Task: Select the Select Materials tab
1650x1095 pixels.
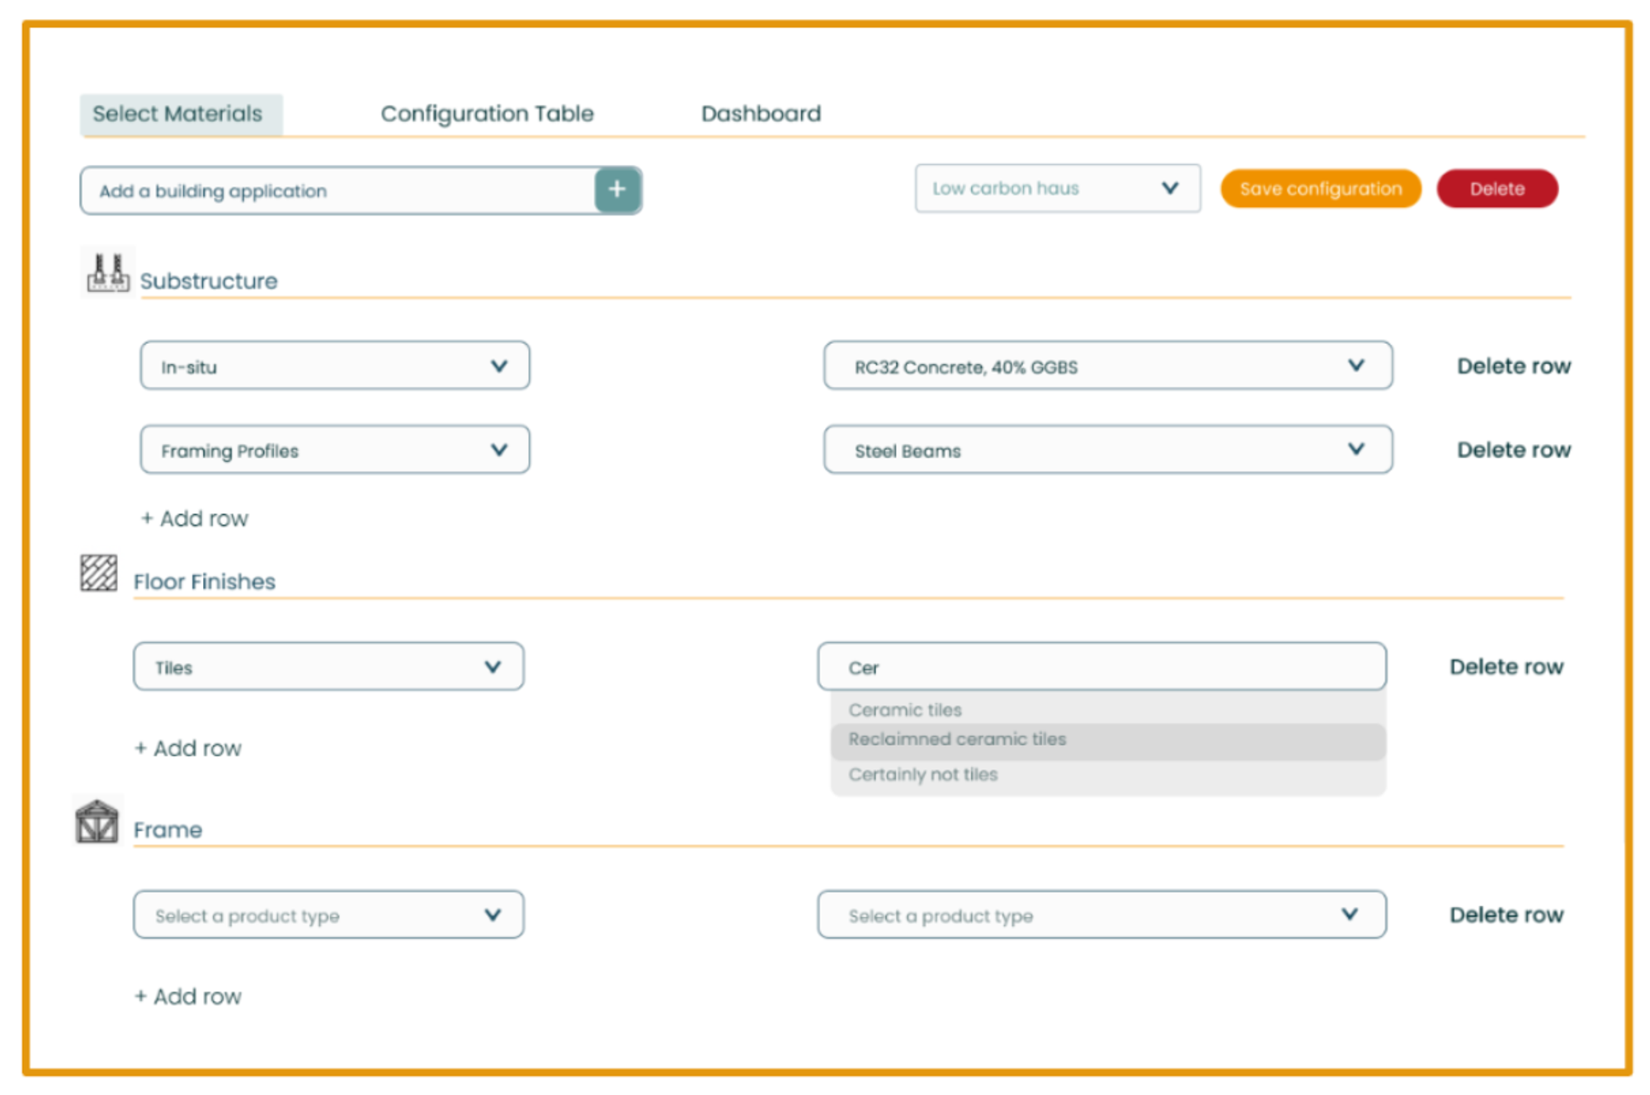Action: coord(177,114)
